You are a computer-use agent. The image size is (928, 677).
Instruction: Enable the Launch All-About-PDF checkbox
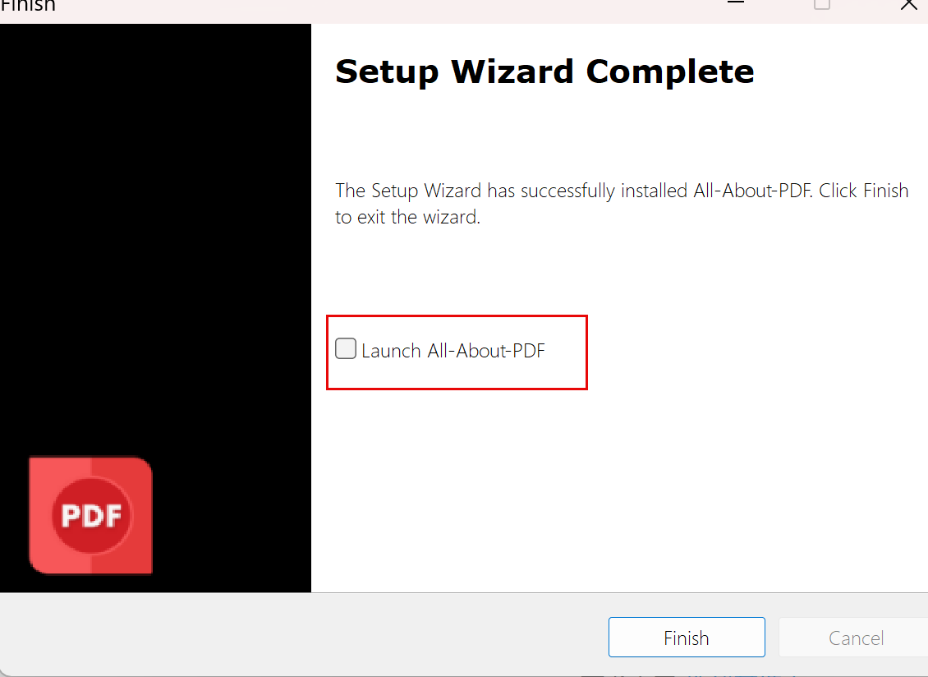(x=346, y=348)
